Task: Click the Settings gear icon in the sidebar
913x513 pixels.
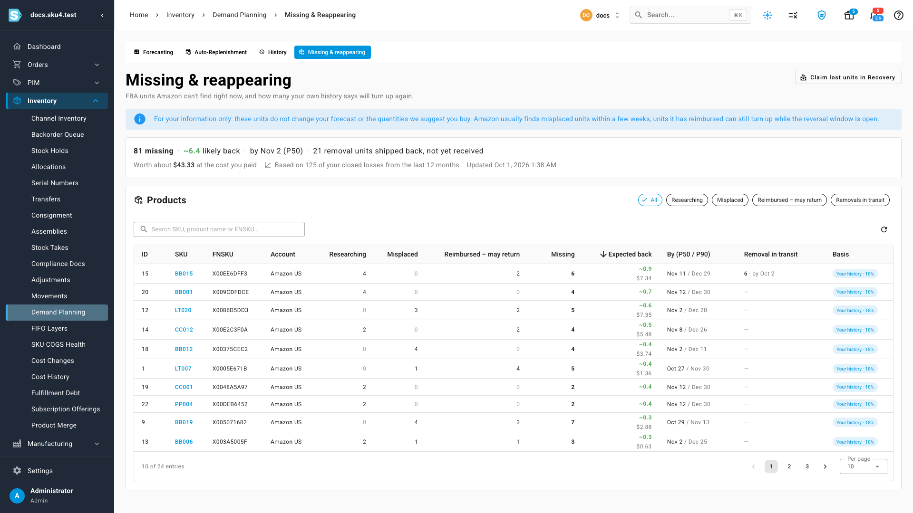Action: coord(17,471)
